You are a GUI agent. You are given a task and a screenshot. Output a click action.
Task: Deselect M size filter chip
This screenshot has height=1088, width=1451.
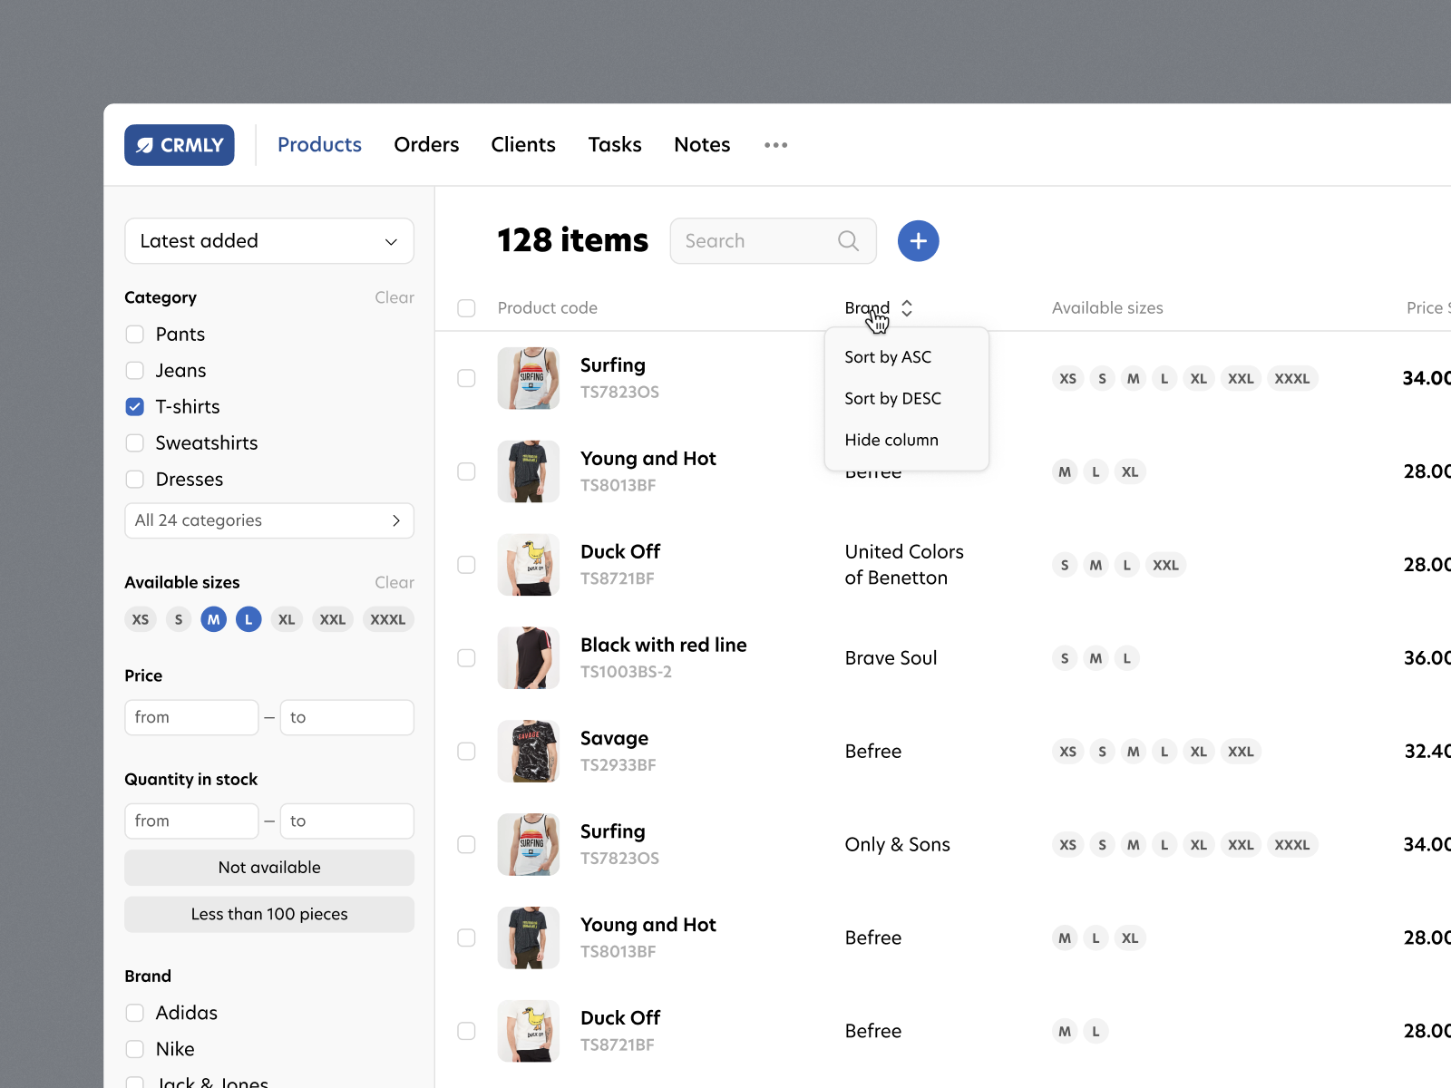point(214,619)
